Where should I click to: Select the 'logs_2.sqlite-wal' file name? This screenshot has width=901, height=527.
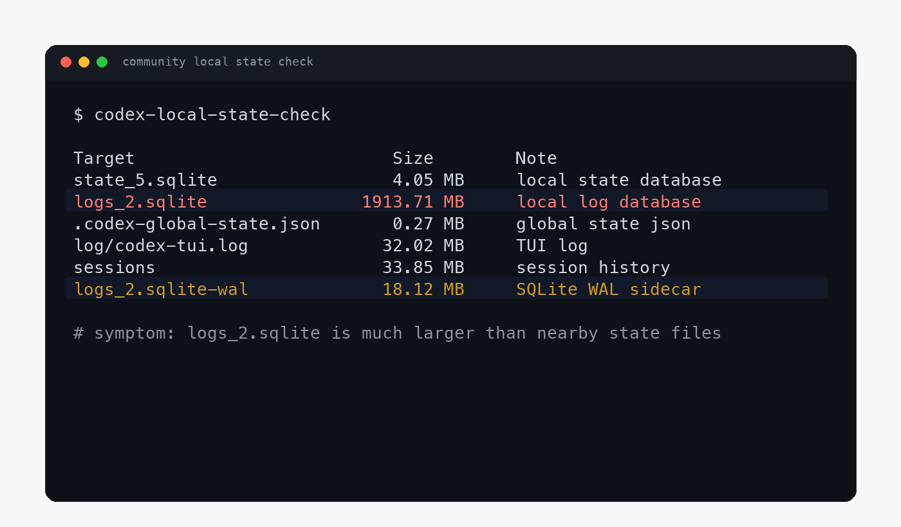161,289
